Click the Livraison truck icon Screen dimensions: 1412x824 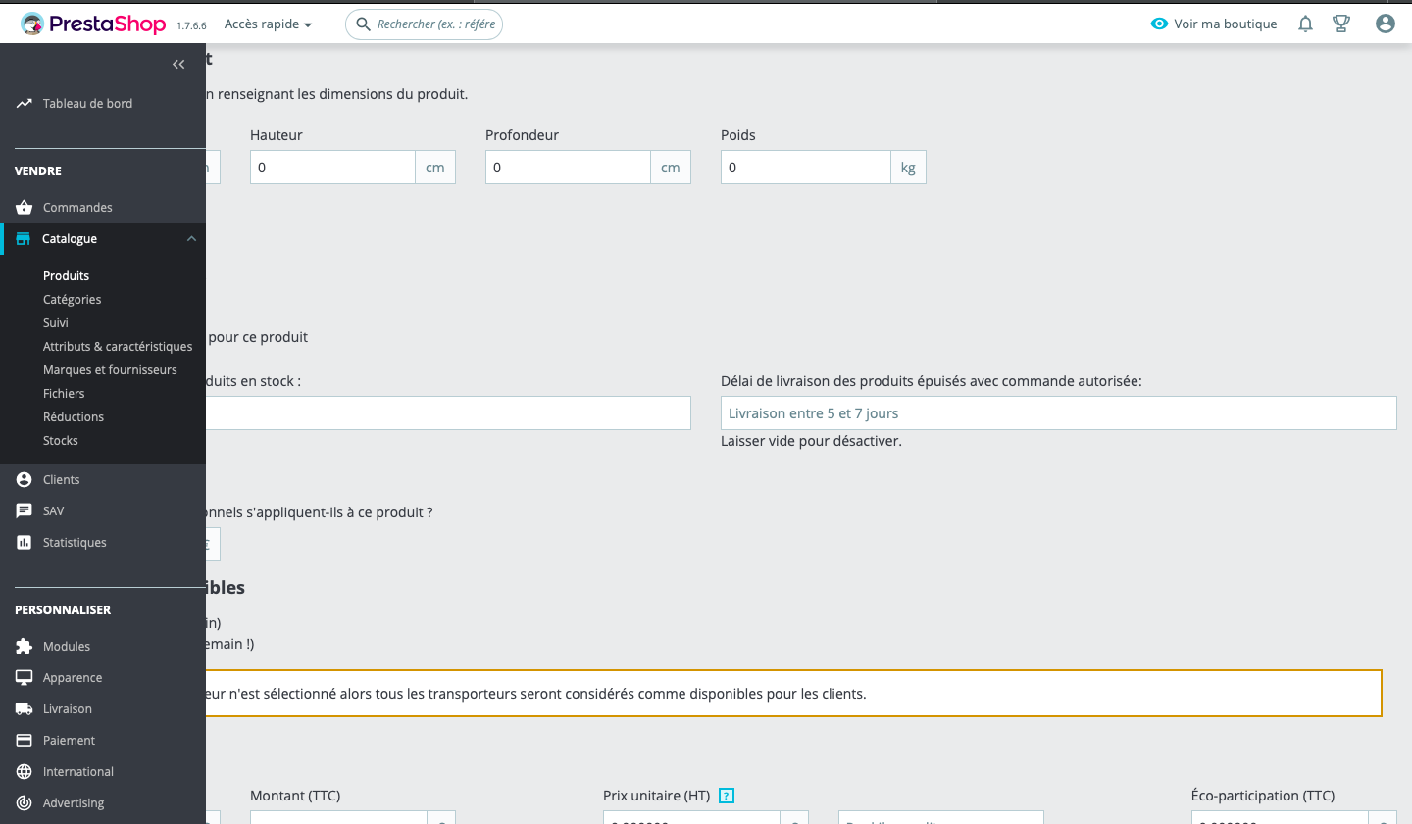(25, 708)
